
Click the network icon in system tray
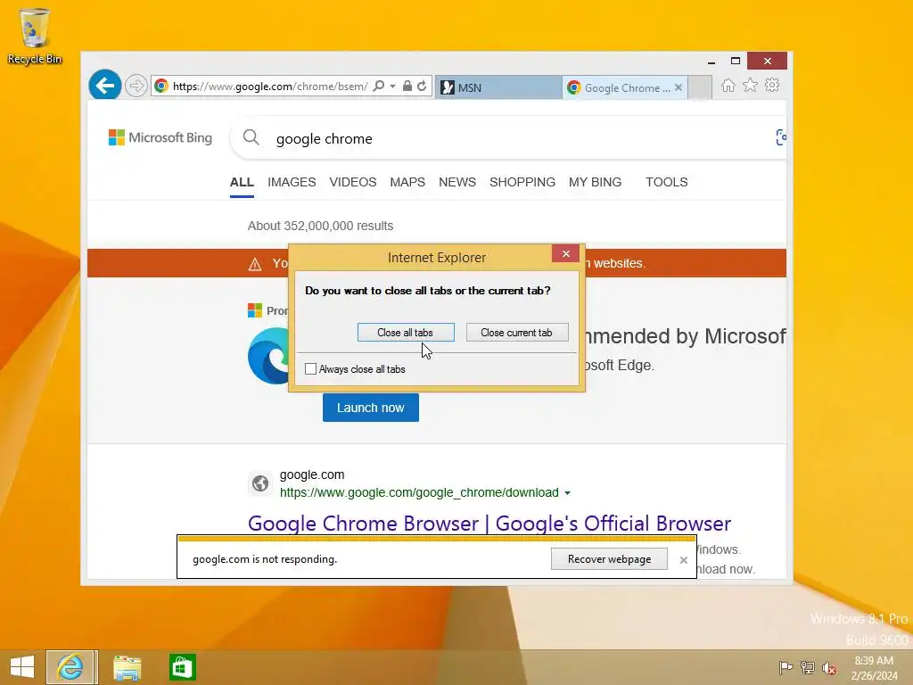tap(808, 667)
